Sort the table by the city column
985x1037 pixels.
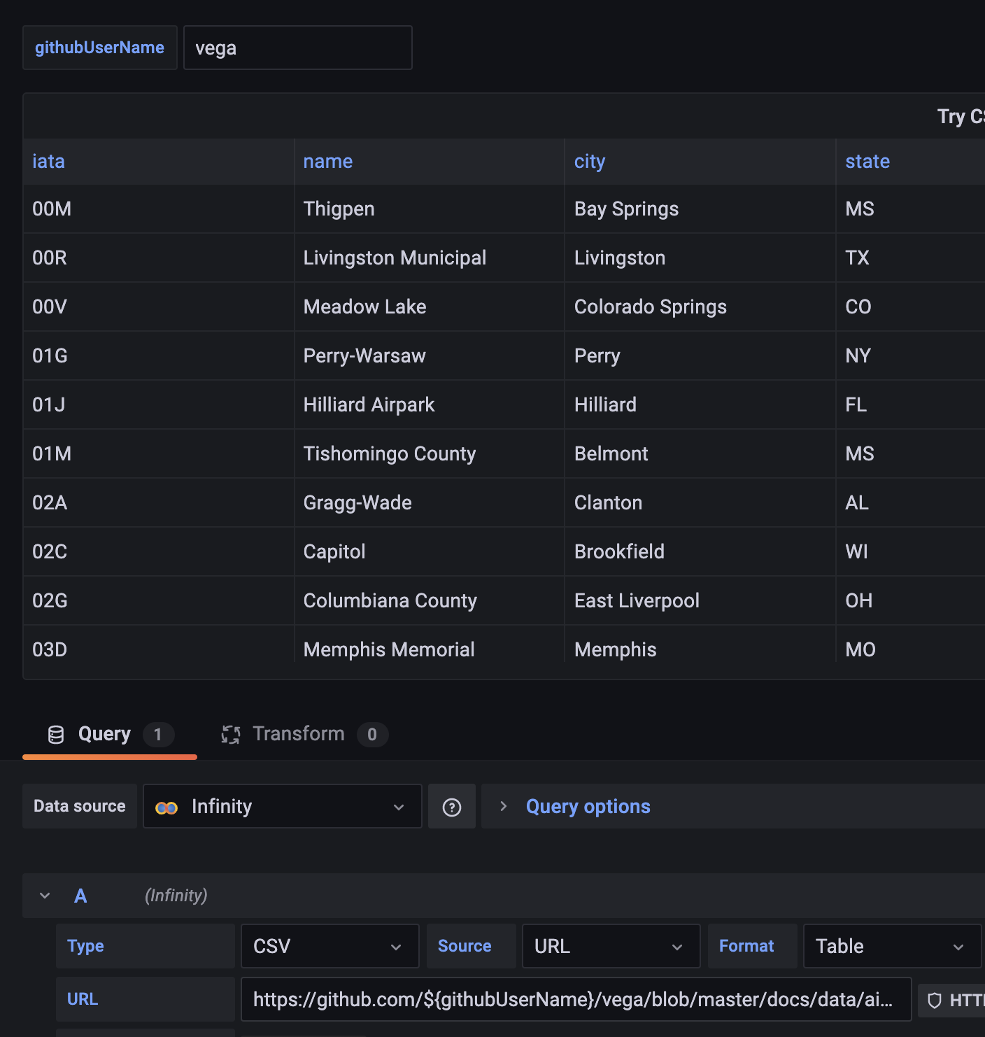pos(589,161)
